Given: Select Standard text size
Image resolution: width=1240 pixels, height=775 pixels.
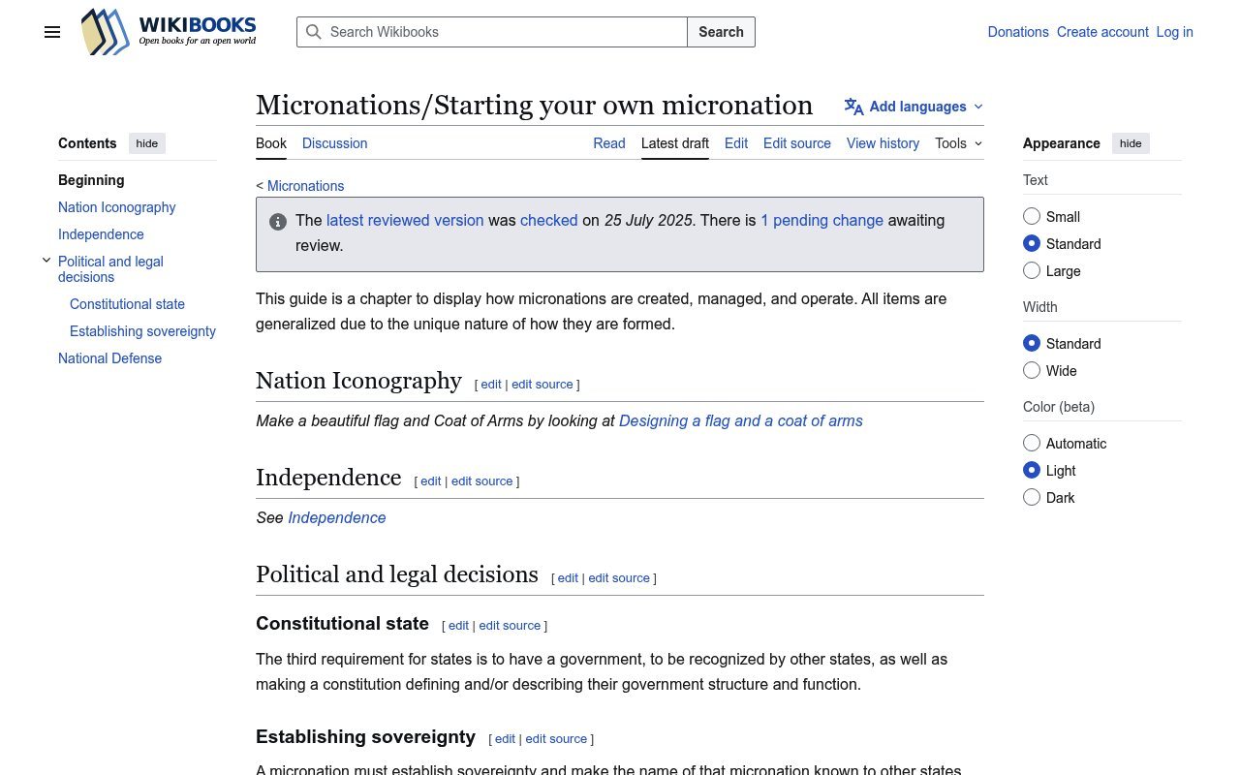Looking at the screenshot, I should click(x=1032, y=244).
